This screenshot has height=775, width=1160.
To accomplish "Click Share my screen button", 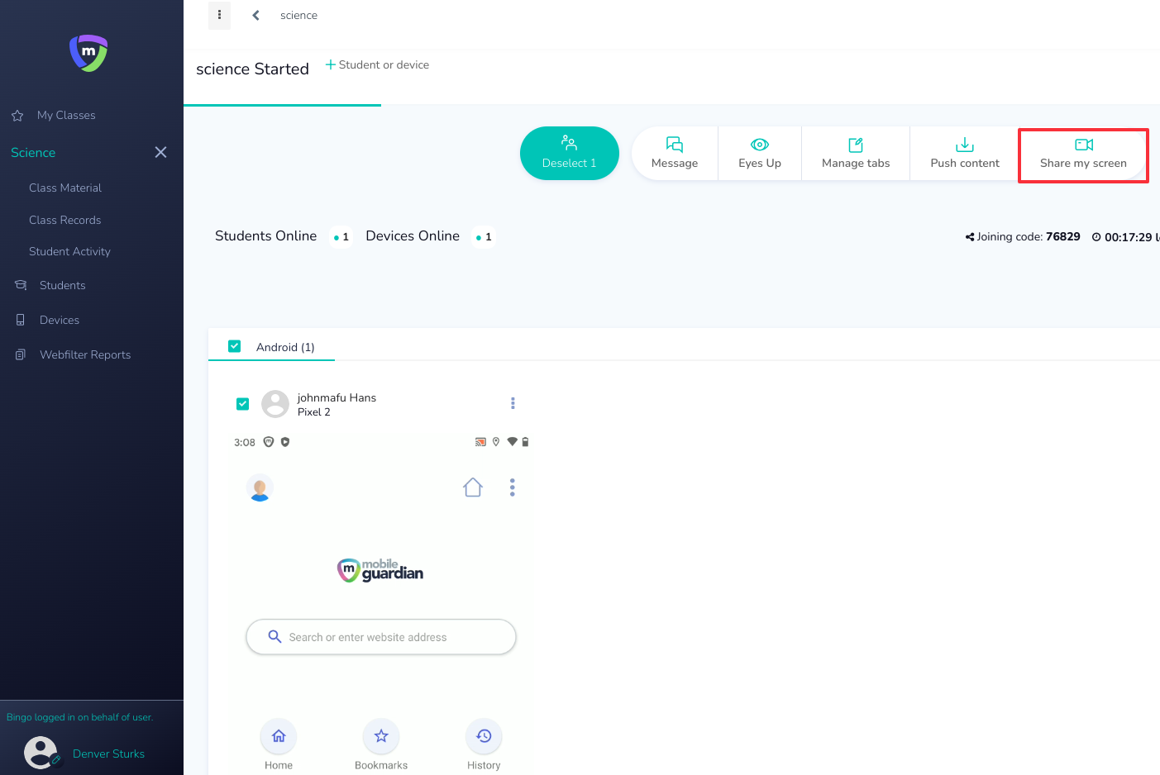I will click(1083, 155).
